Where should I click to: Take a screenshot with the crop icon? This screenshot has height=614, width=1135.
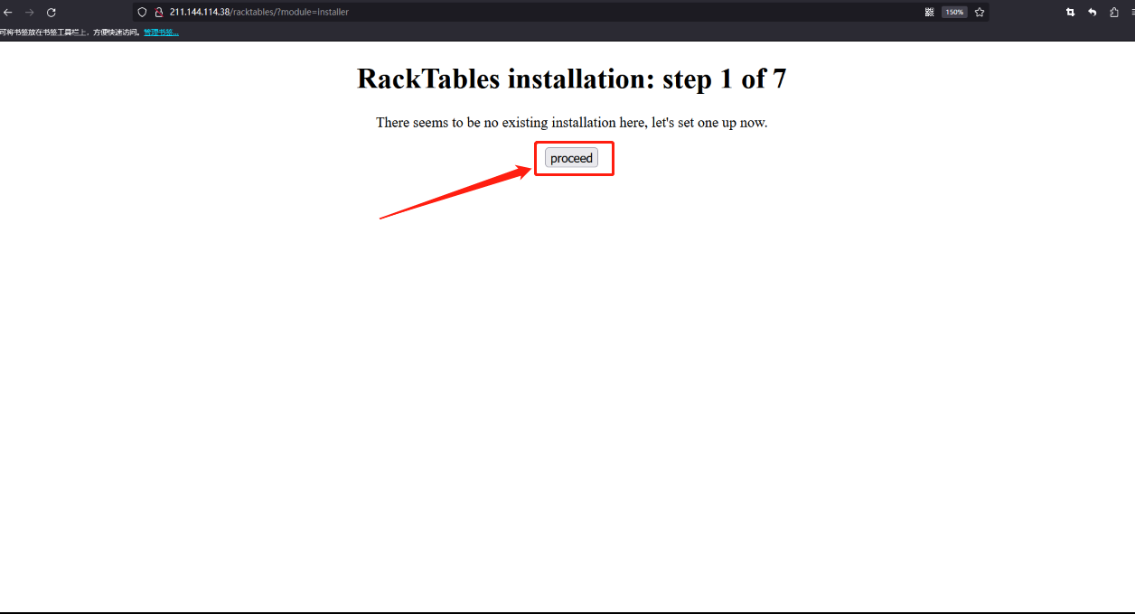(1071, 13)
